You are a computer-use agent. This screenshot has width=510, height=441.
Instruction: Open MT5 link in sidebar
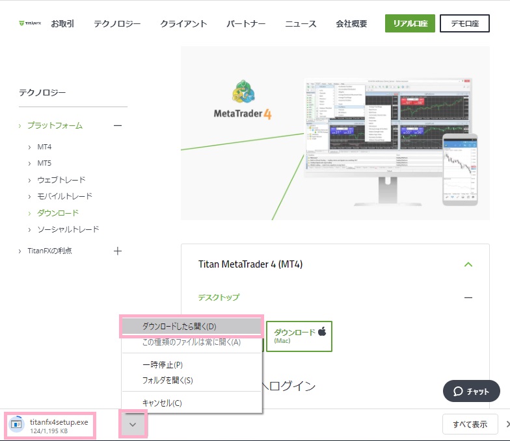44,163
